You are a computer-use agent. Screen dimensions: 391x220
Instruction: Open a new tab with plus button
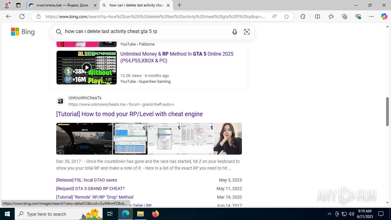click(180, 5)
